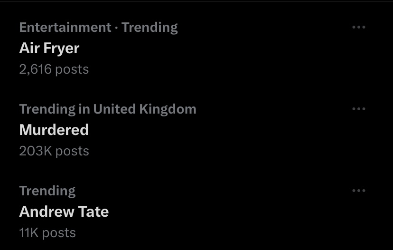Click the word Fryer in the first trend
Image resolution: width=393 pixels, height=250 pixels.
tap(61, 48)
